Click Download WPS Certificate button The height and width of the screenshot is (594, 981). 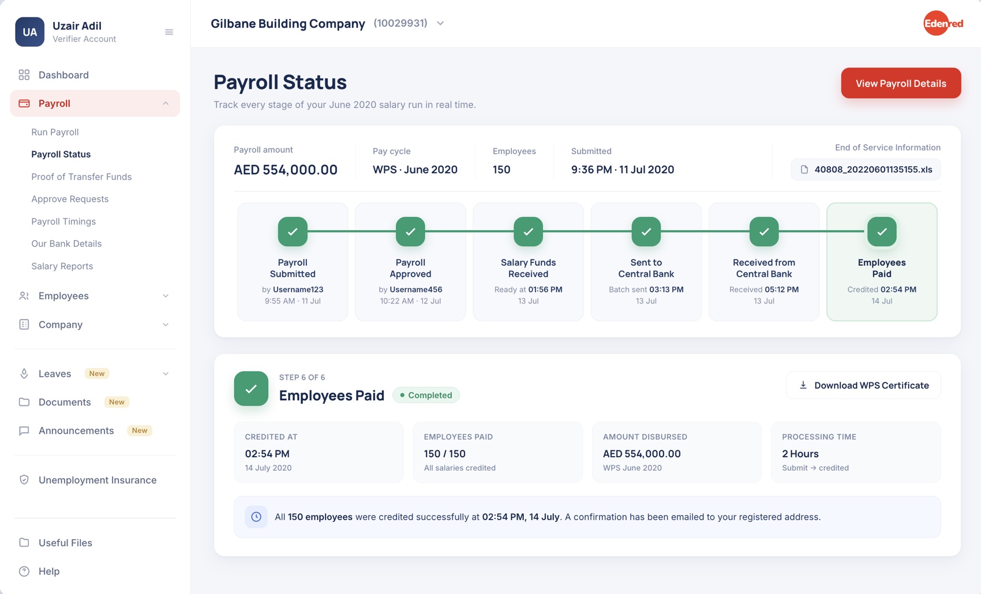[x=863, y=385]
